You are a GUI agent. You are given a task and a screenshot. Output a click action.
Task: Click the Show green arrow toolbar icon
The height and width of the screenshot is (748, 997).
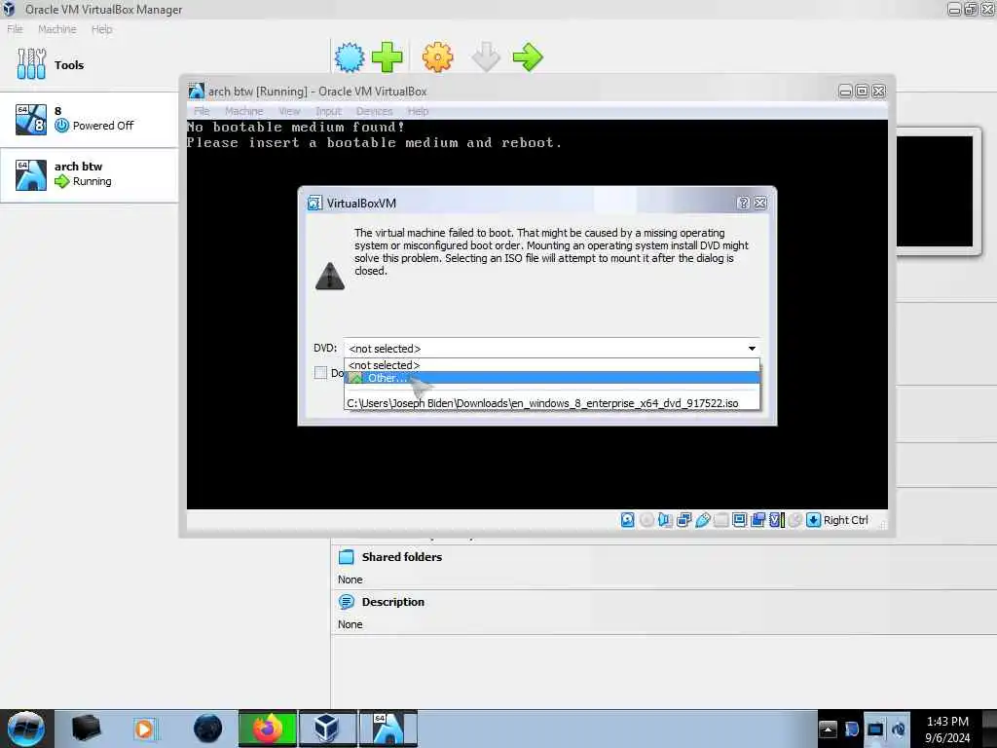[x=528, y=57]
